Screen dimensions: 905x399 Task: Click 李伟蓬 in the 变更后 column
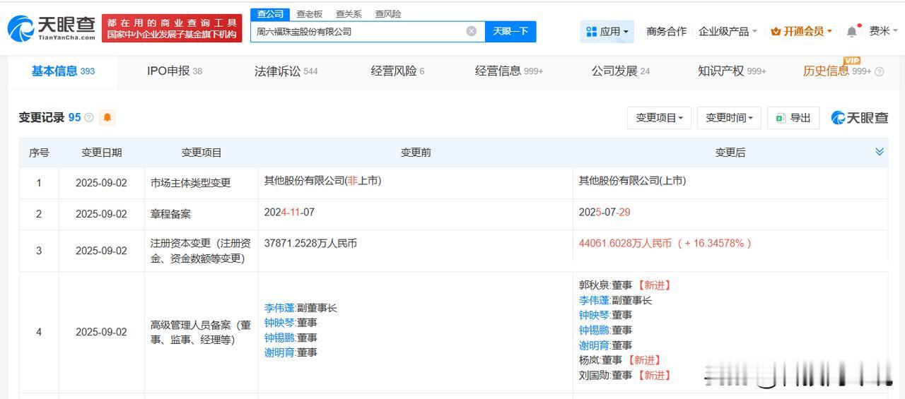593,300
